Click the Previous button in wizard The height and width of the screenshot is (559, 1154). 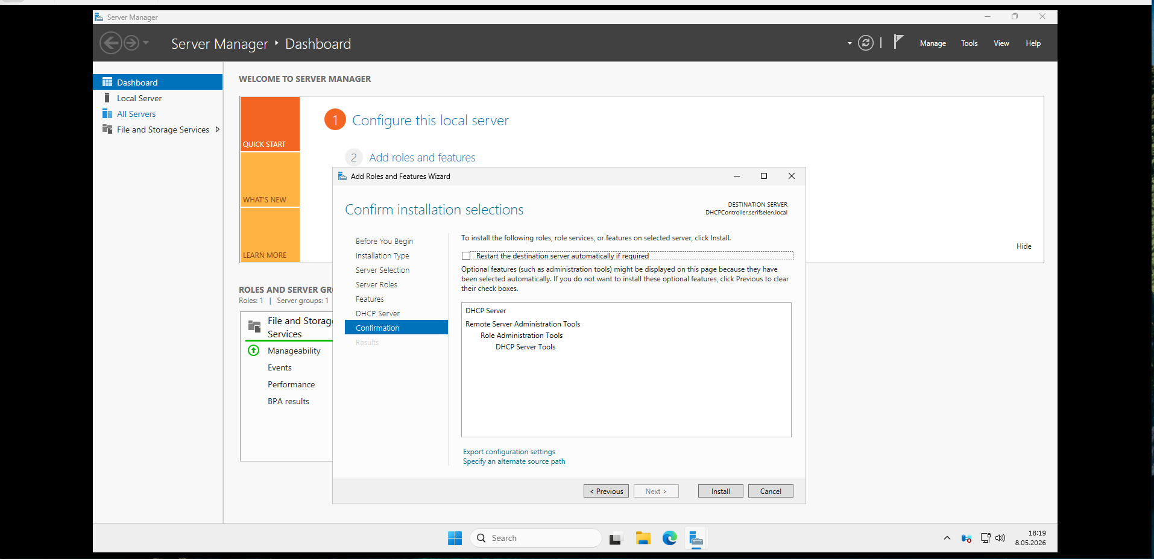606,491
